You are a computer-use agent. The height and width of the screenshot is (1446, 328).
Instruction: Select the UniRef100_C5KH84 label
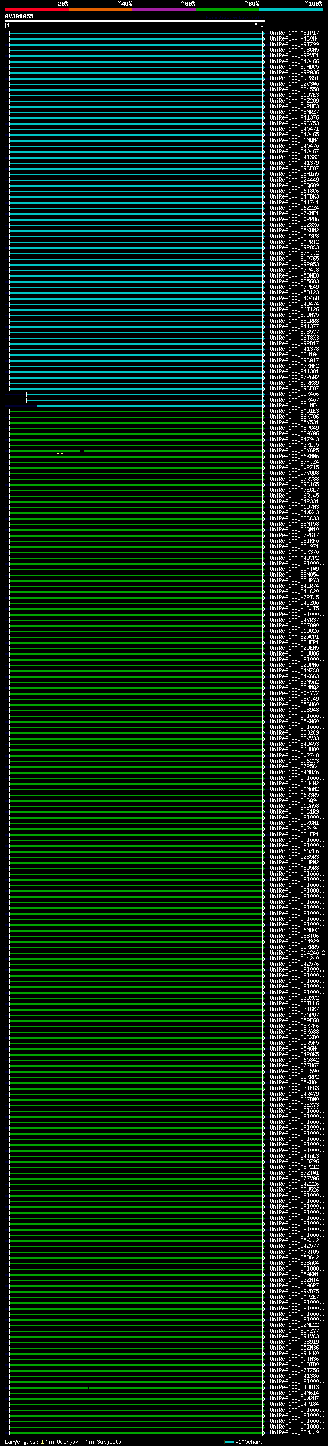pos(294,1083)
